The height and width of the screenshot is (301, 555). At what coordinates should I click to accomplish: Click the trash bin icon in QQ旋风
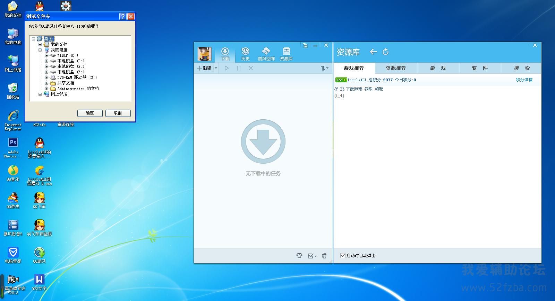(324, 256)
